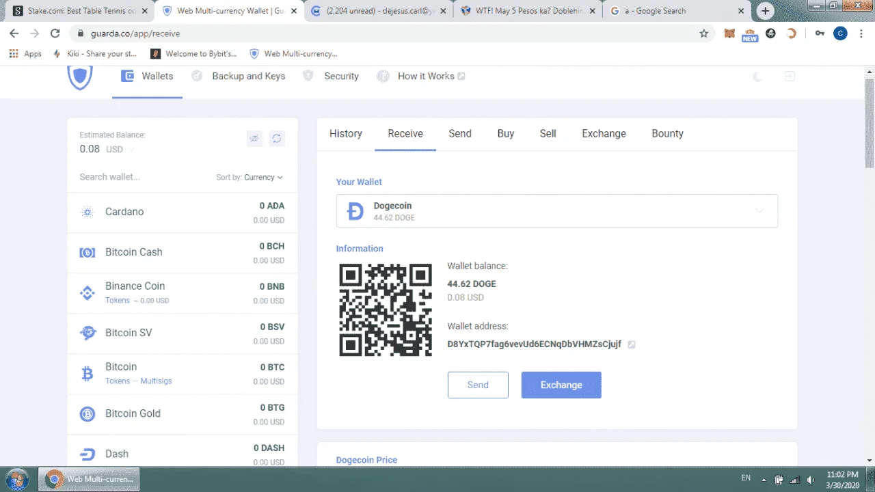Screen dimensions: 875x492
Task: Open the orange crescent extension icon
Action: click(x=792, y=33)
